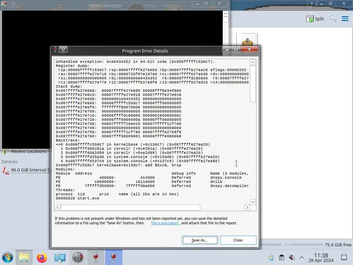The image size is (353, 265).
Task: Open the search icon in Dolphin toolbar
Action: 333,19
